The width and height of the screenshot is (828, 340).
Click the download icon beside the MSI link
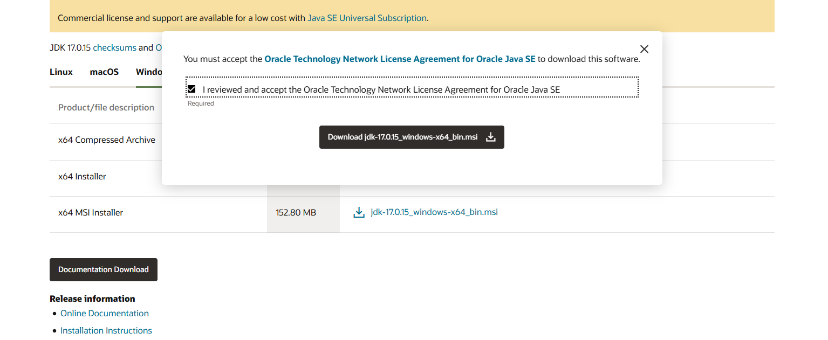[359, 212]
